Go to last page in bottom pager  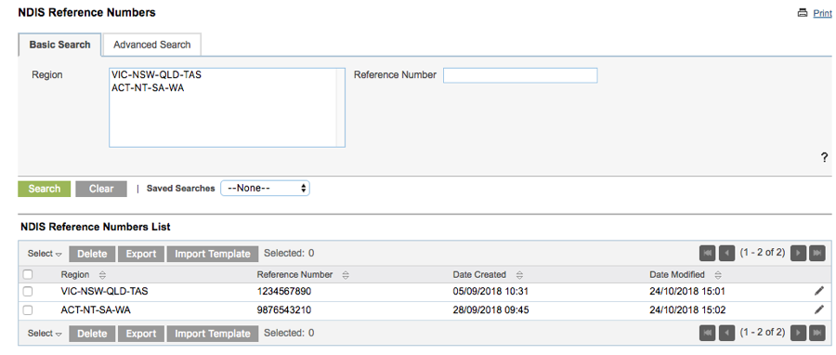point(817,333)
